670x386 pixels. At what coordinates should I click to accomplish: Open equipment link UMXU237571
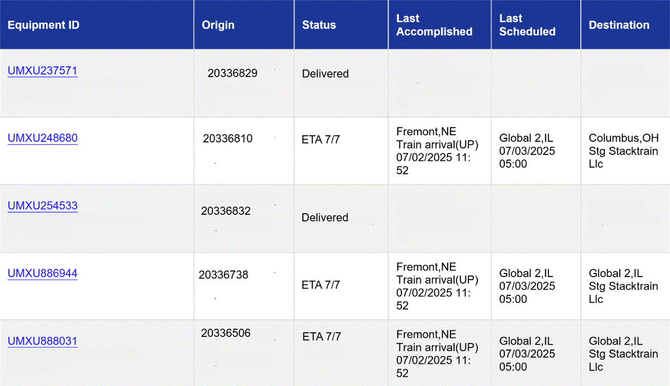tap(42, 71)
